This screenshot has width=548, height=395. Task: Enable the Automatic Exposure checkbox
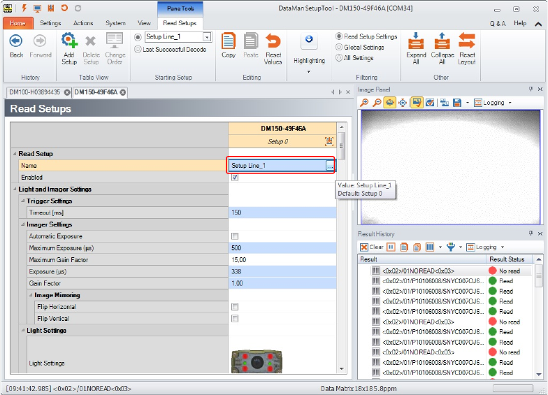click(235, 236)
